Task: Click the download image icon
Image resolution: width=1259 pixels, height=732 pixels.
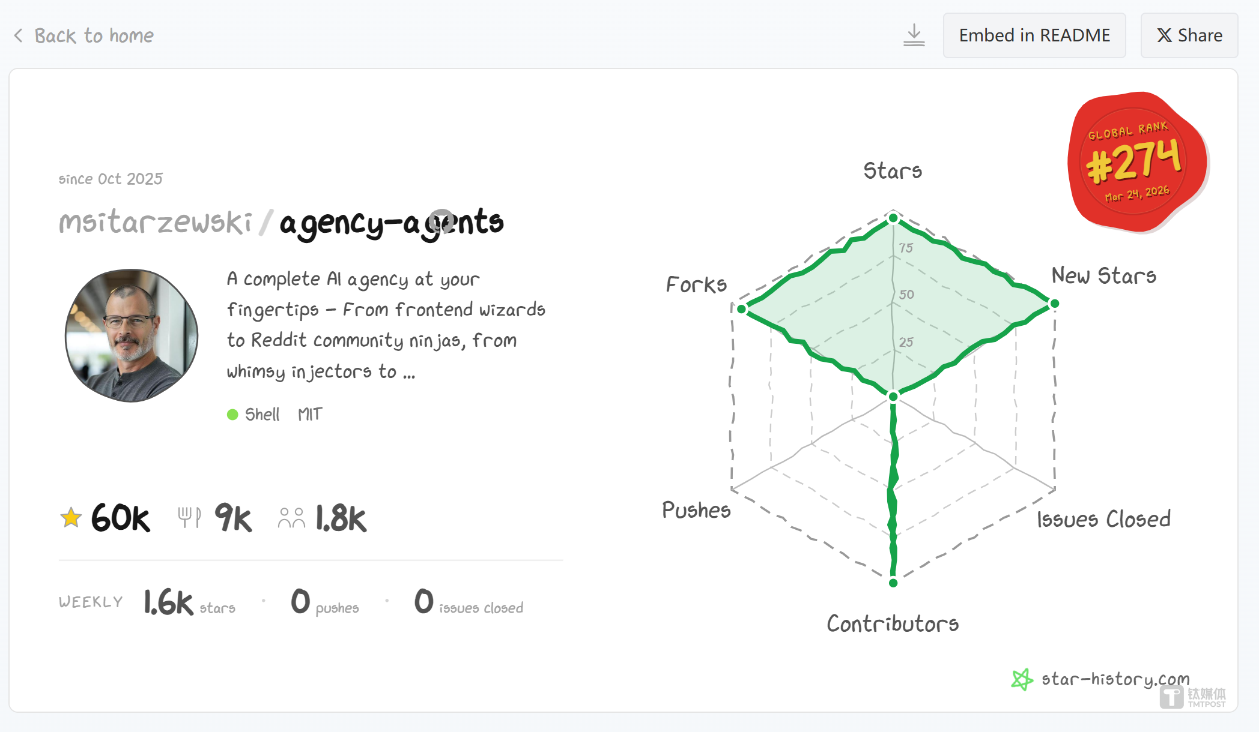Action: [x=914, y=35]
